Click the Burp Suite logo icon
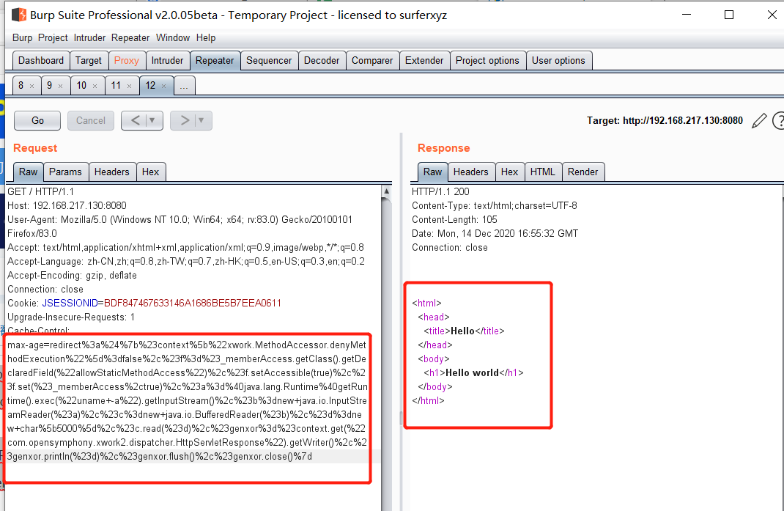Viewport: 784px width, 511px height. pos(19,15)
